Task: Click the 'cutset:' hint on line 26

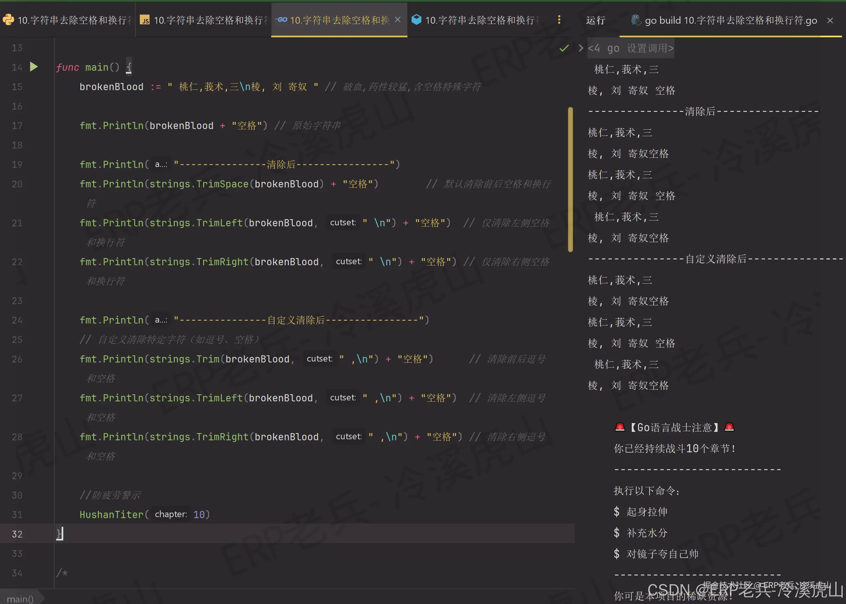Action: pos(319,359)
